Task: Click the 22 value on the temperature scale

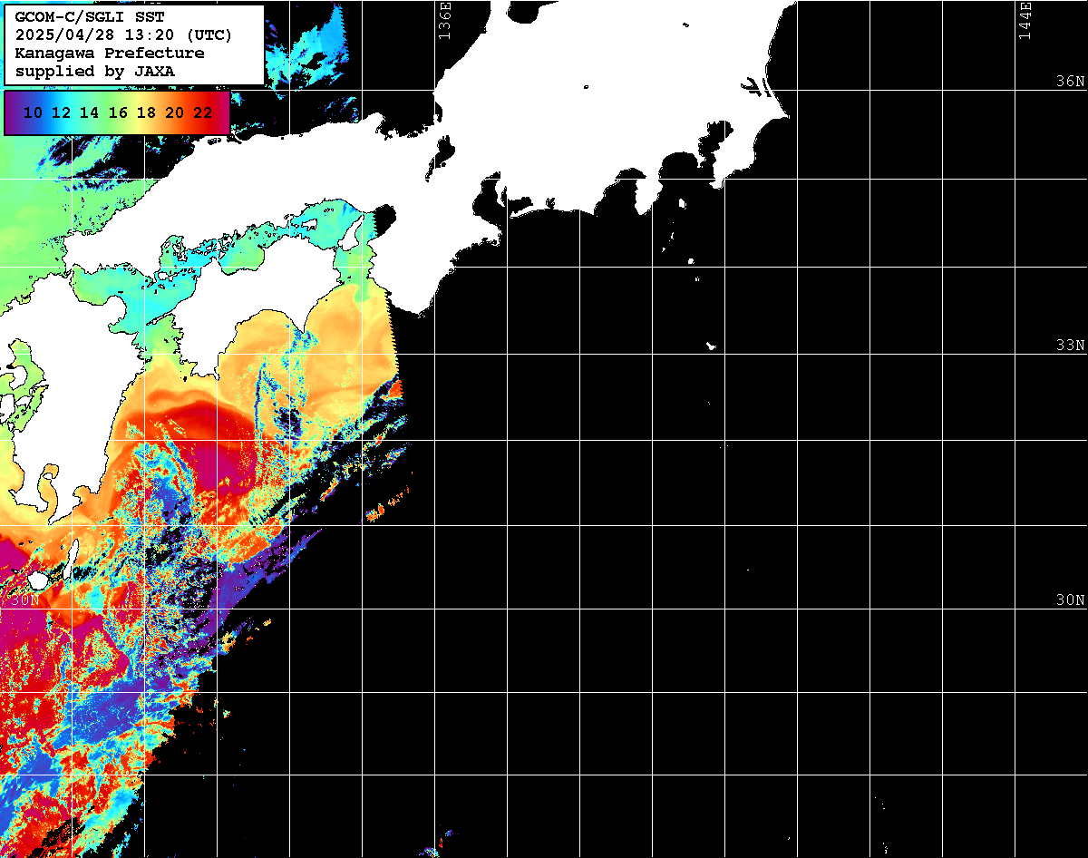Action: pyautogui.click(x=202, y=112)
